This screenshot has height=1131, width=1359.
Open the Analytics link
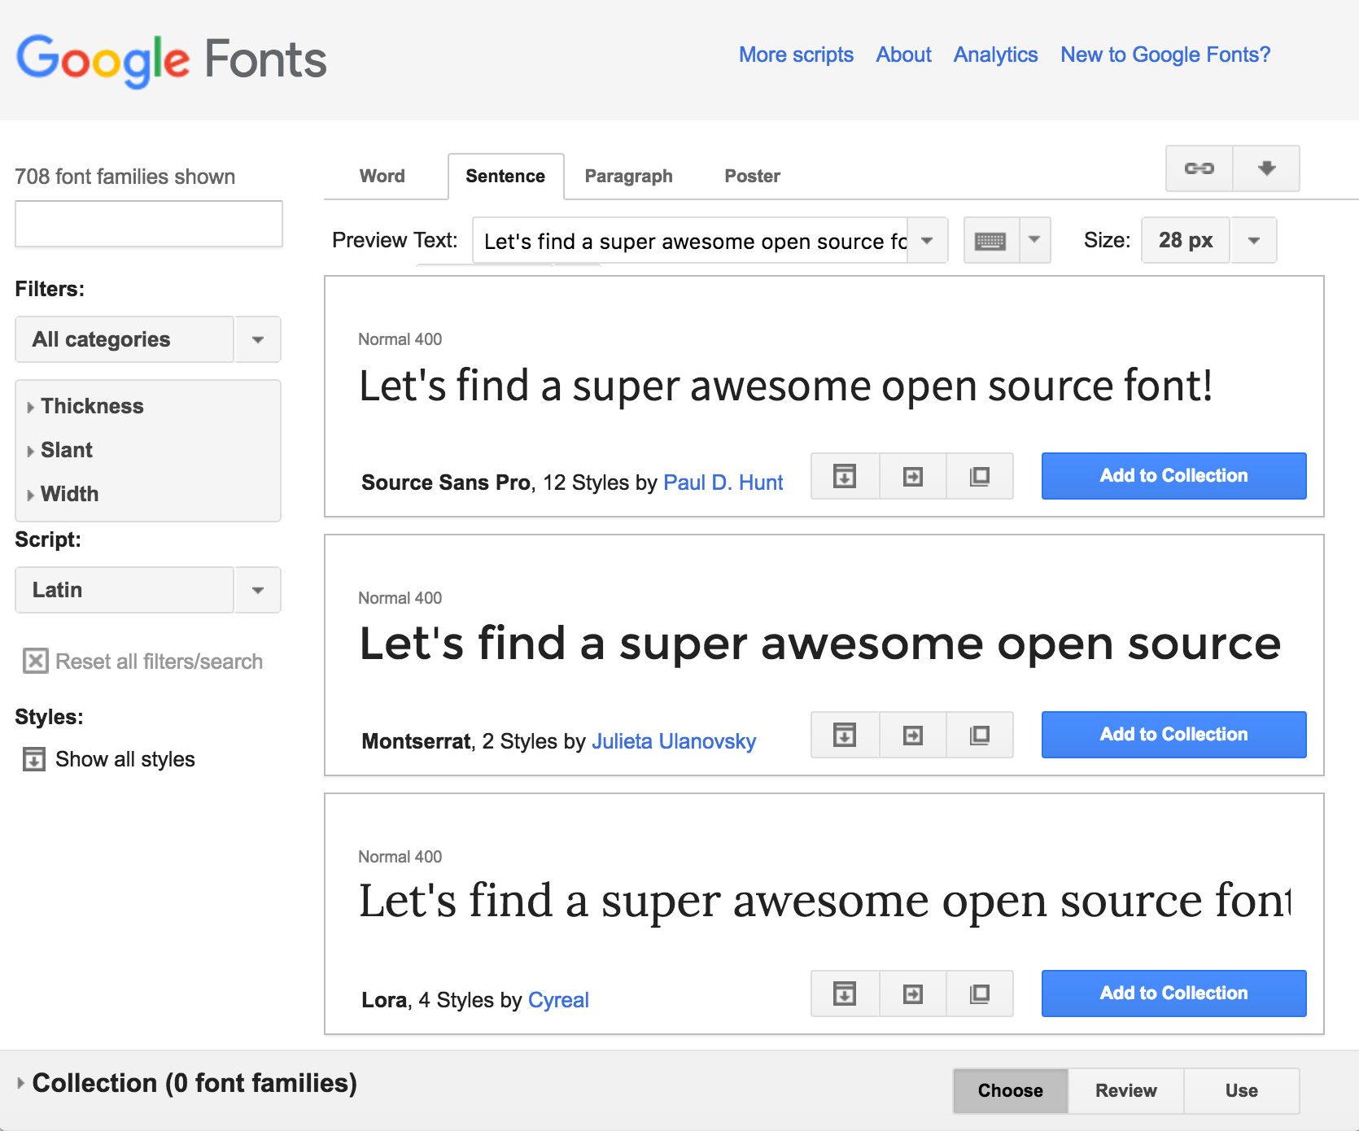click(995, 55)
